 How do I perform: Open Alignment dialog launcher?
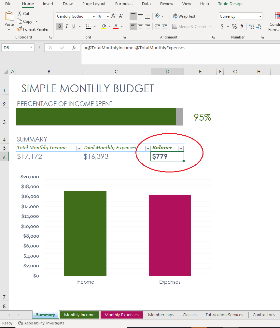(213, 37)
